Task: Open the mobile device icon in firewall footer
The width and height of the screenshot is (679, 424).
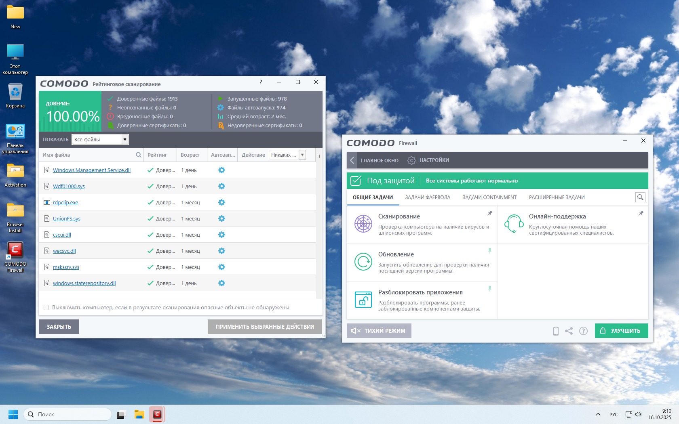Action: 556,331
